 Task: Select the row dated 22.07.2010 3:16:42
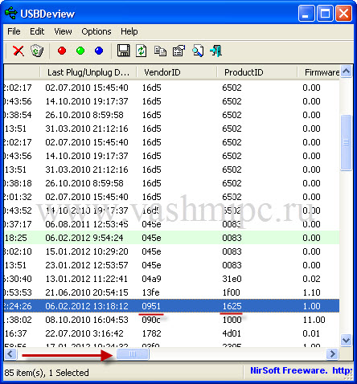[x=171, y=333]
